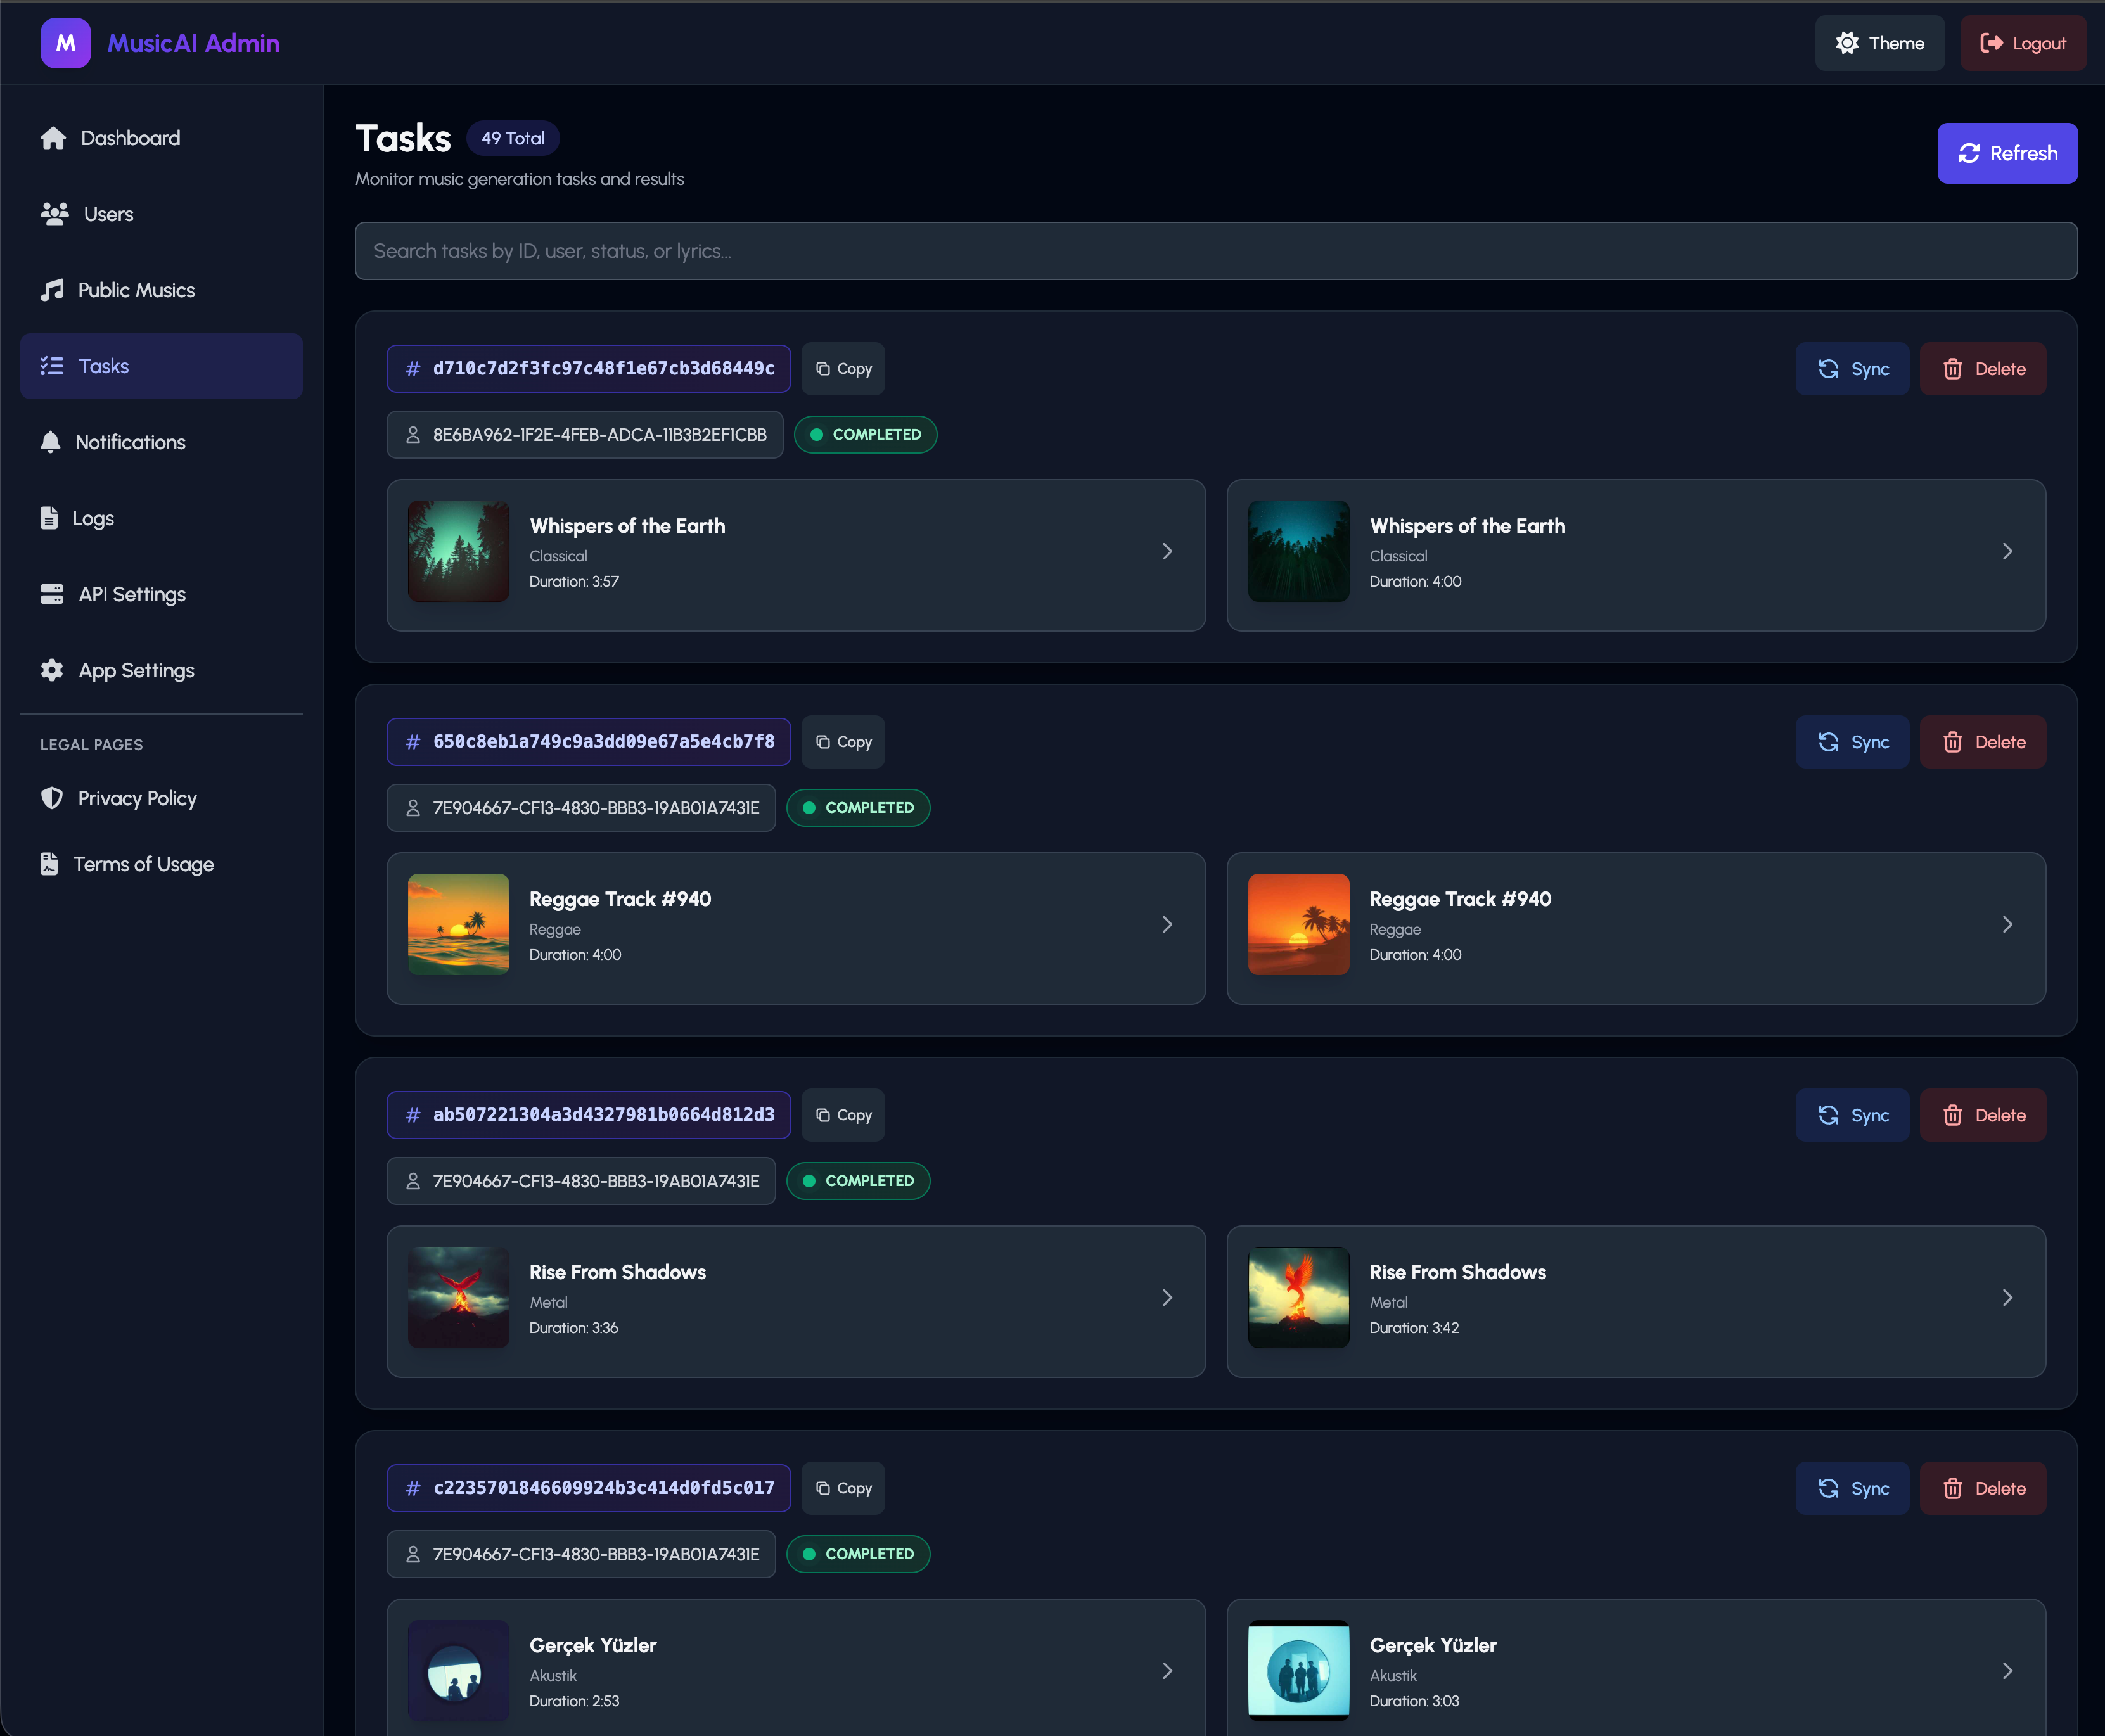Click user ID 8E6BA962-1F2E-4FEB-ADCA-11B3B2EF1CBB
This screenshot has height=1736, width=2105.
tap(599, 435)
